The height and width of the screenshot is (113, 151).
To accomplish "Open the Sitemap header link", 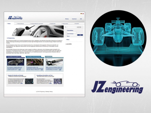I will (67, 19).
